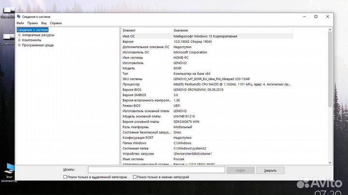Open the Справка menu
Screen dimensions: 348x195
pos(56,23)
